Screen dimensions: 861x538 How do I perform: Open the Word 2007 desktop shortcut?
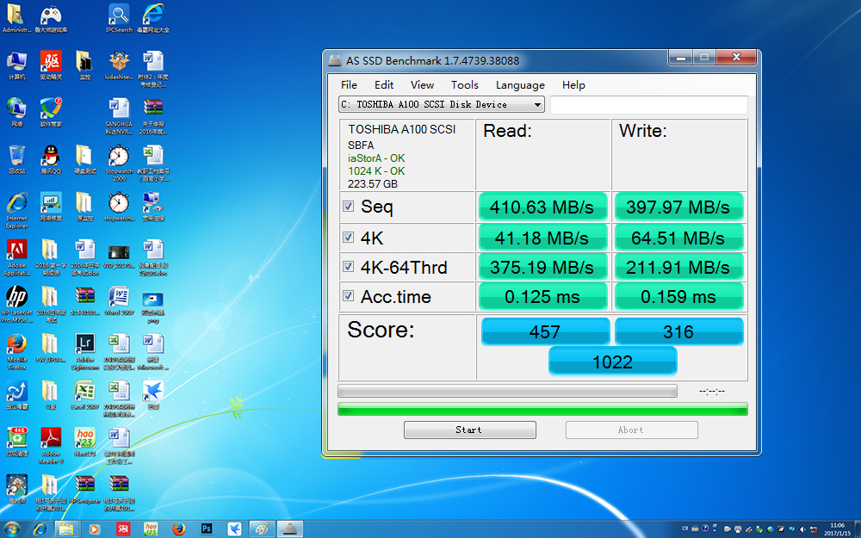(x=119, y=300)
